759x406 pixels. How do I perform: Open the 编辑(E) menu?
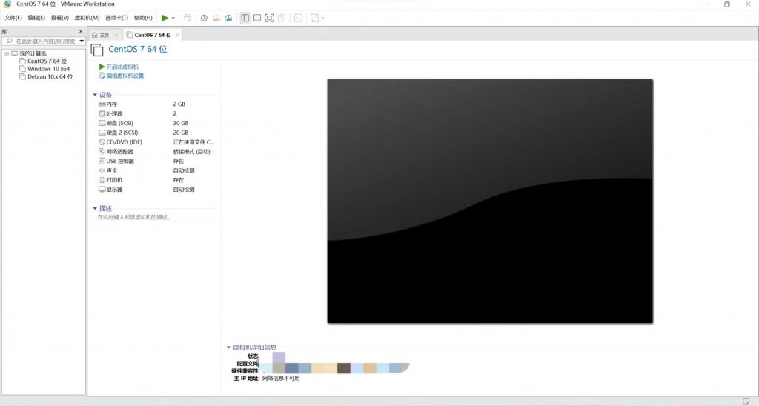[36, 18]
